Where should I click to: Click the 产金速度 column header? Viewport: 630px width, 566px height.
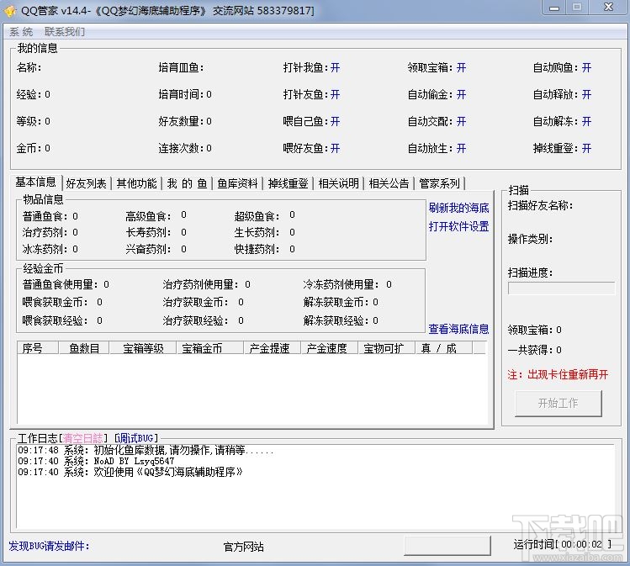(330, 348)
